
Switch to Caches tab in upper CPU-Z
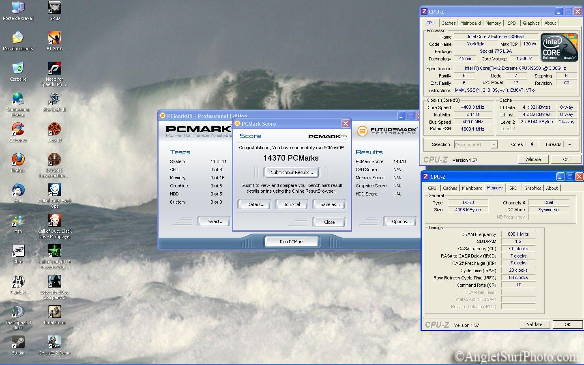coord(448,23)
